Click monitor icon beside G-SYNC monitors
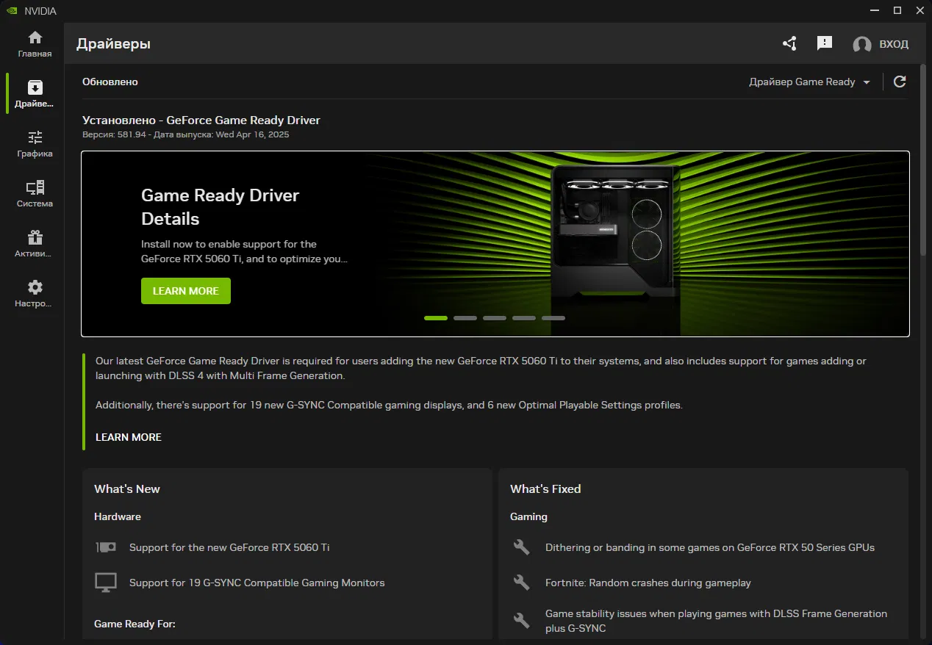 pyautogui.click(x=106, y=583)
